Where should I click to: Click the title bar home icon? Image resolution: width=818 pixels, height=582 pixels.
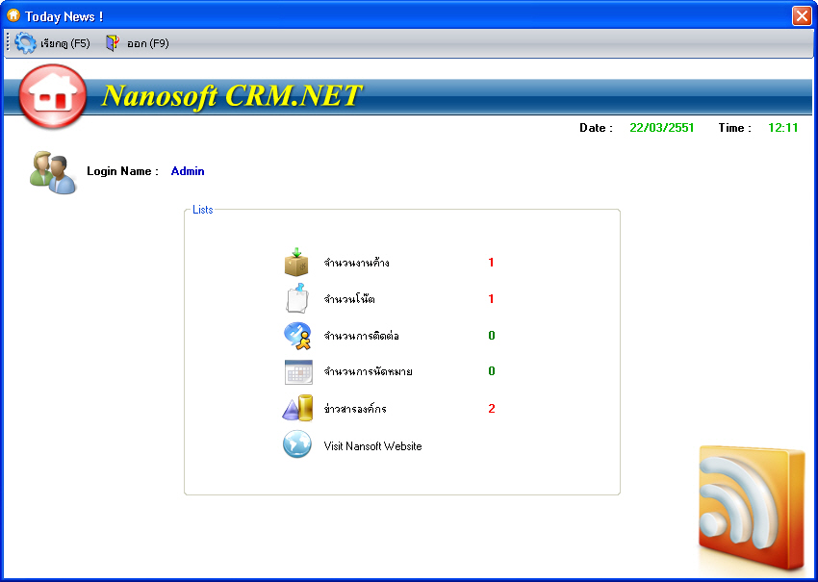click(x=13, y=15)
